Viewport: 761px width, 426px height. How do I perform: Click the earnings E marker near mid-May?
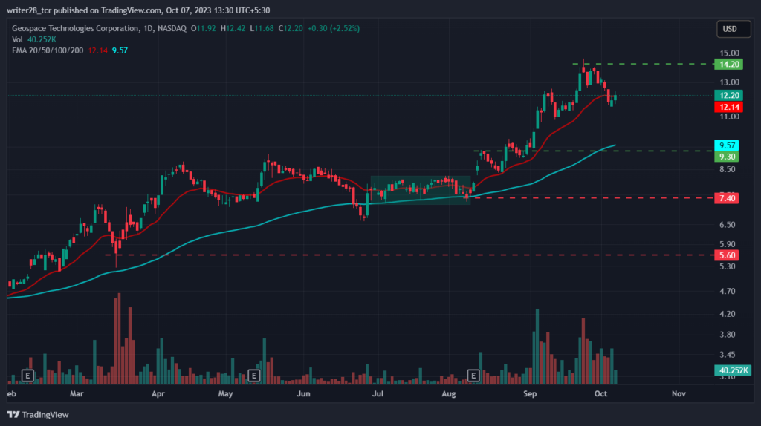click(253, 375)
